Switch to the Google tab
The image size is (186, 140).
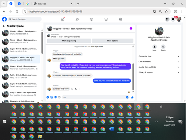tap(28, 4)
